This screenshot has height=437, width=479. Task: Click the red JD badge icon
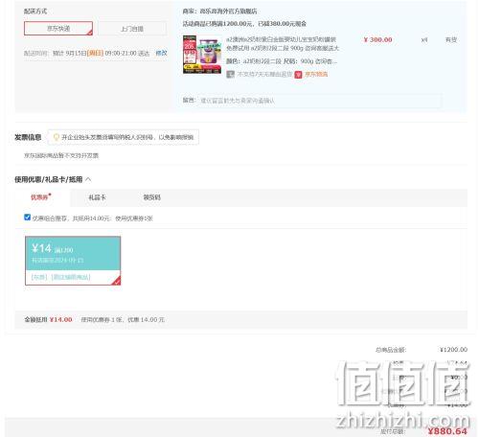[x=298, y=75]
